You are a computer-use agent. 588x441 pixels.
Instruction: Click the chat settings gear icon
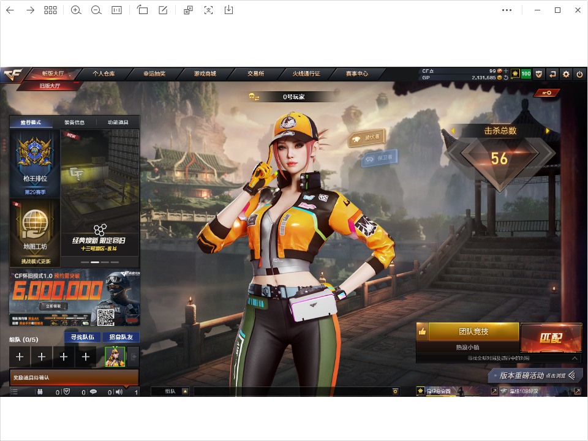395,391
